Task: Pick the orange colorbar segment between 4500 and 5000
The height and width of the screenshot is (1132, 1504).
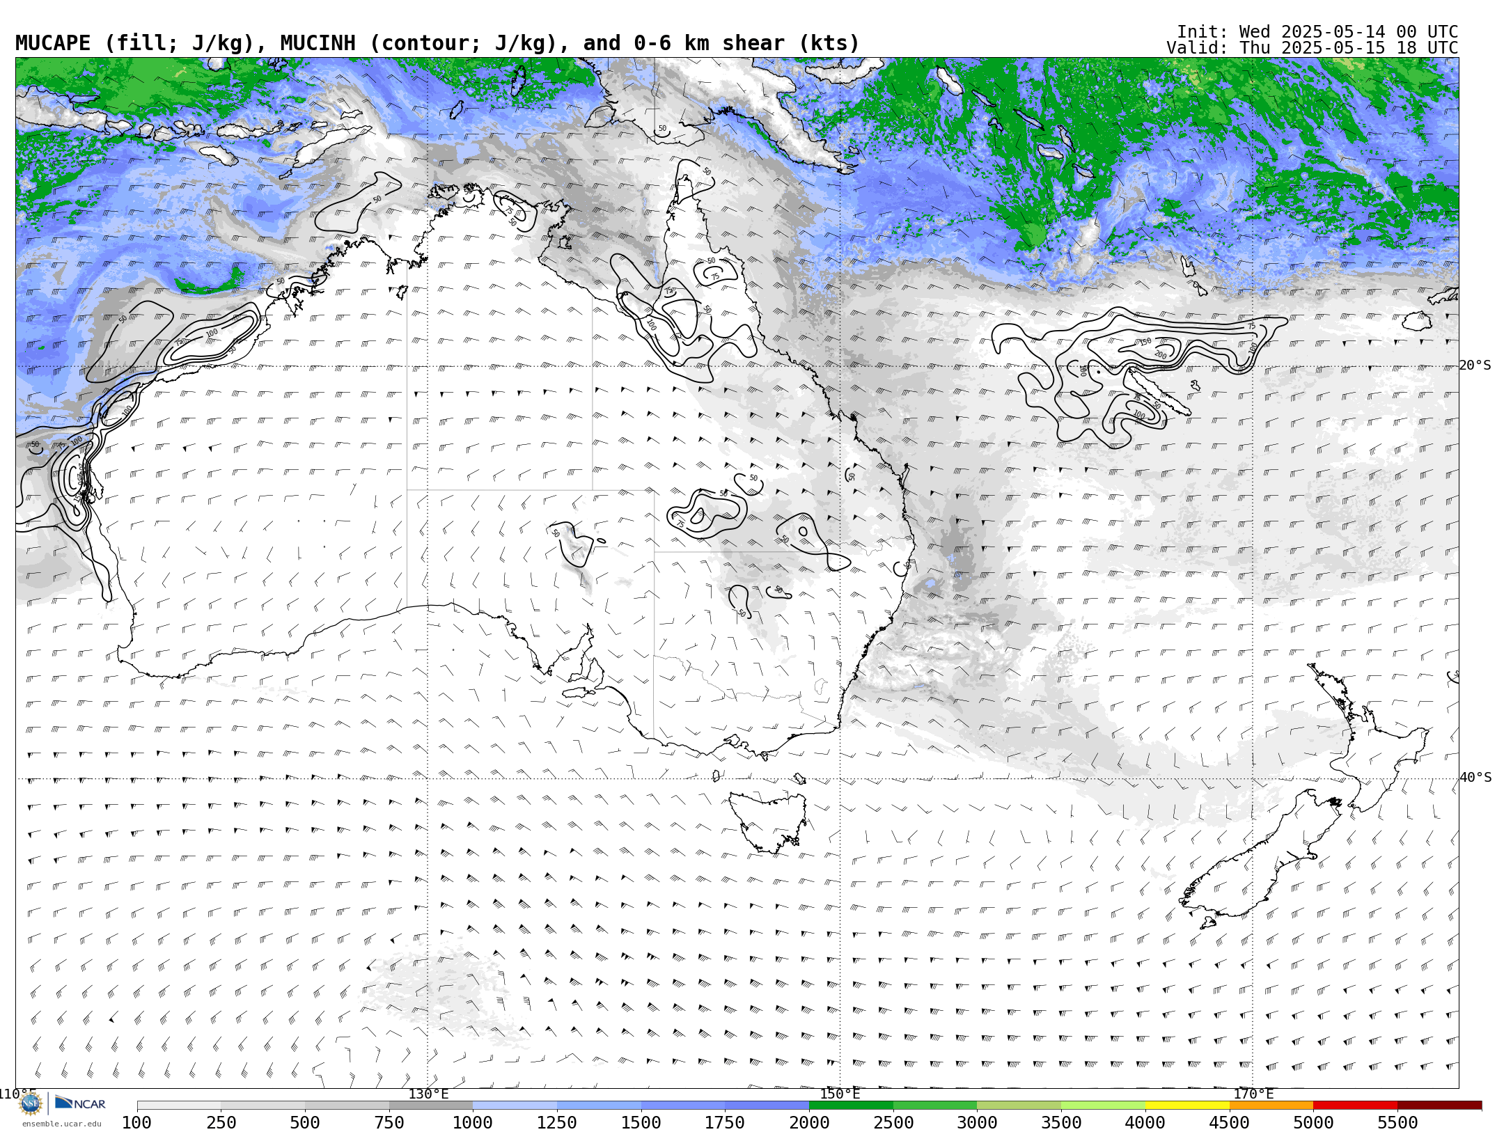Action: [x=1271, y=1106]
